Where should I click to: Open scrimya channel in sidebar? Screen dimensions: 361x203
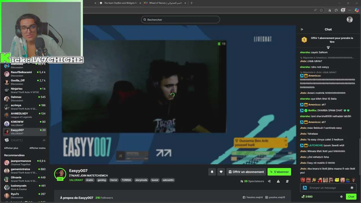[25, 107]
